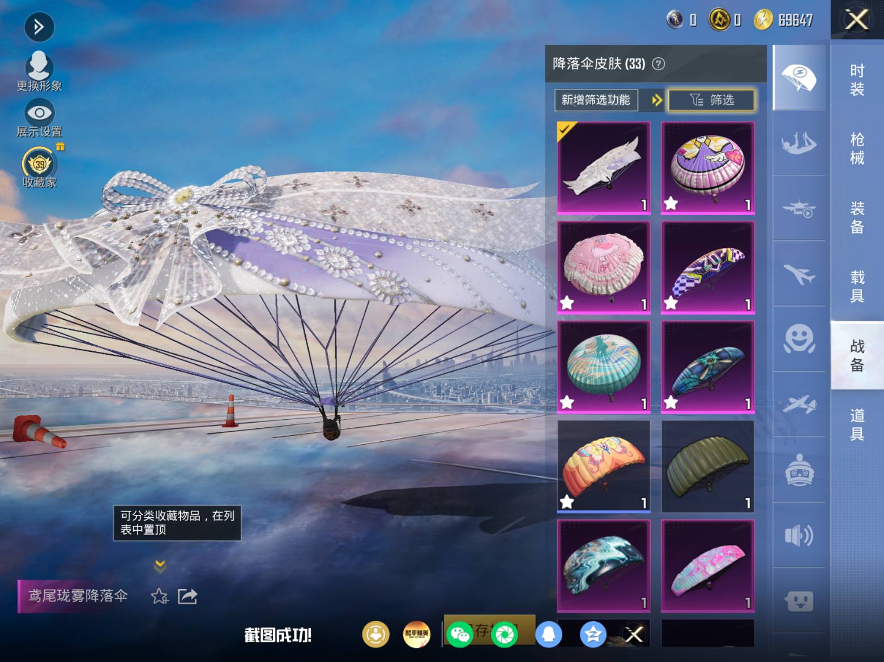884x662 pixels.
Task: Select the pink frilly round parachute skin
Action: point(604,267)
